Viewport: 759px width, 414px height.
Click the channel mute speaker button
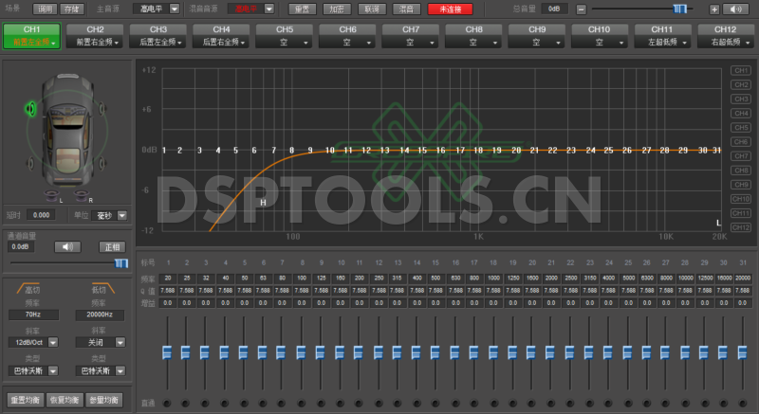coord(66,246)
